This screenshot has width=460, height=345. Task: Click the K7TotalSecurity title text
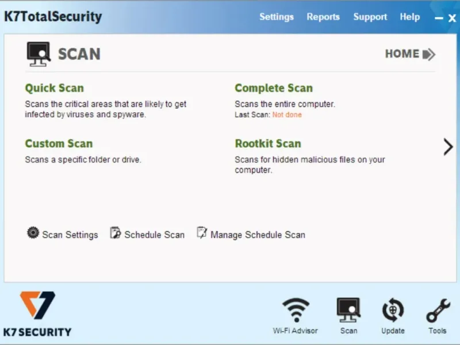(x=53, y=17)
